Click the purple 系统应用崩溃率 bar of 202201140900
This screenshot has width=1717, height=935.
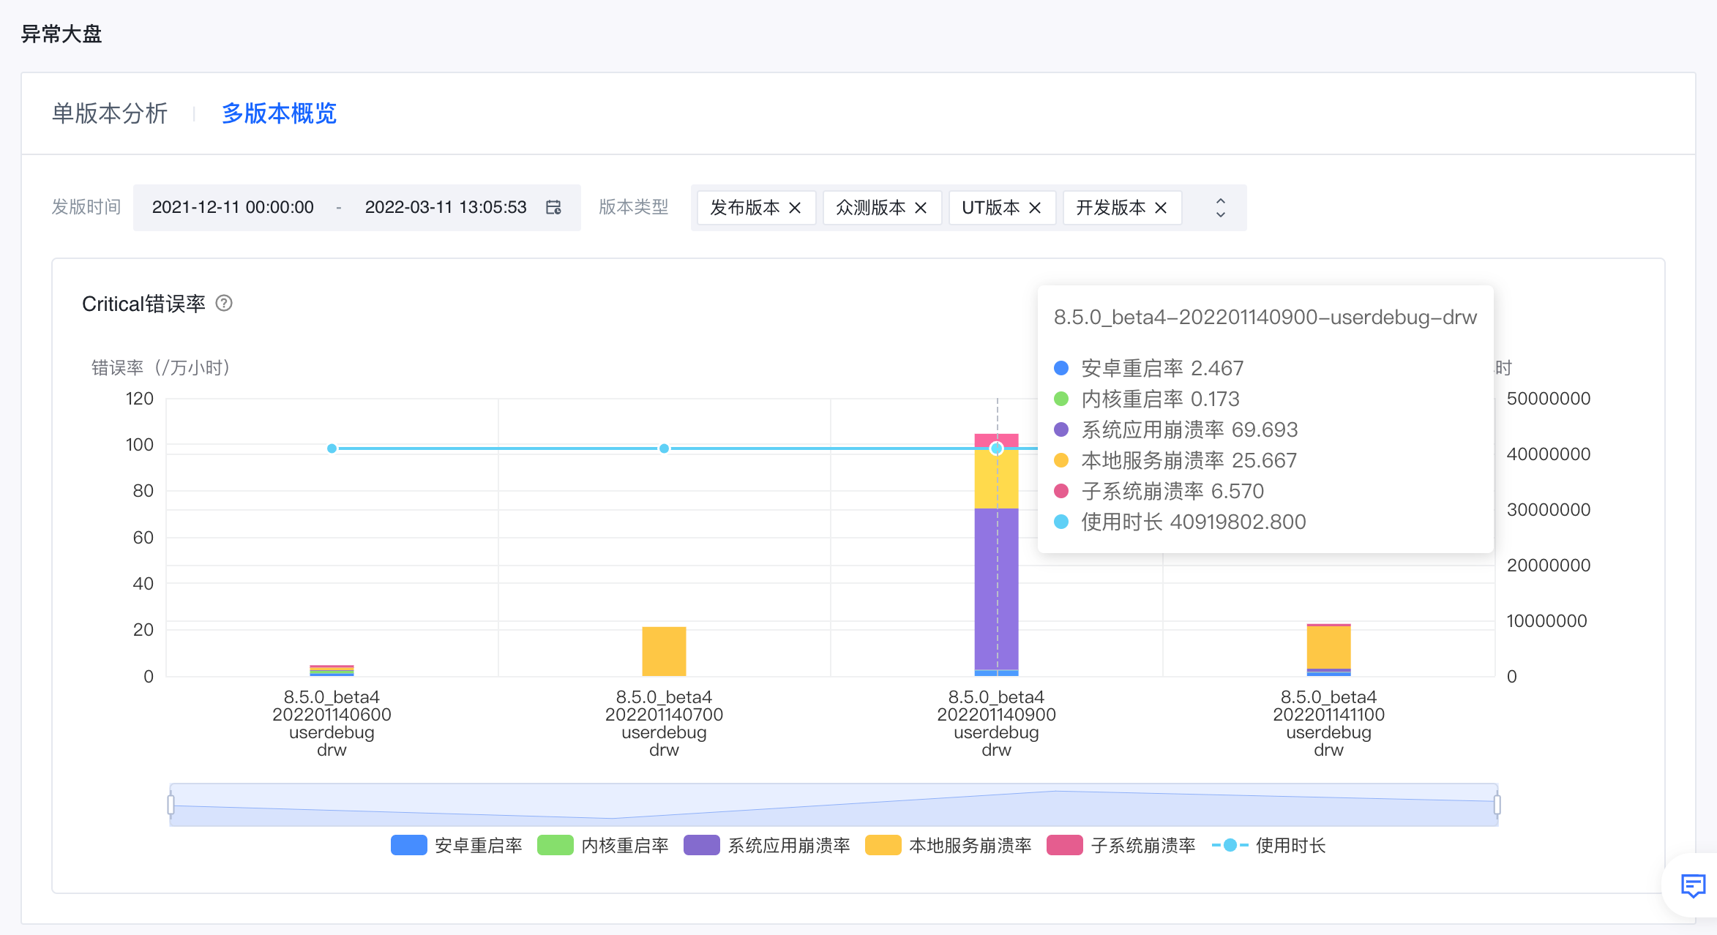point(996,589)
